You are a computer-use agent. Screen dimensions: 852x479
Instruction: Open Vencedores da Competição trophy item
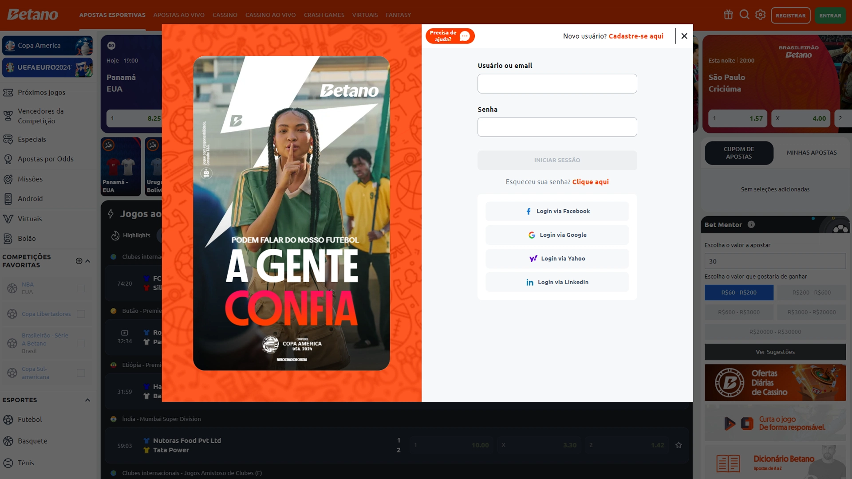pyautogui.click(x=48, y=116)
